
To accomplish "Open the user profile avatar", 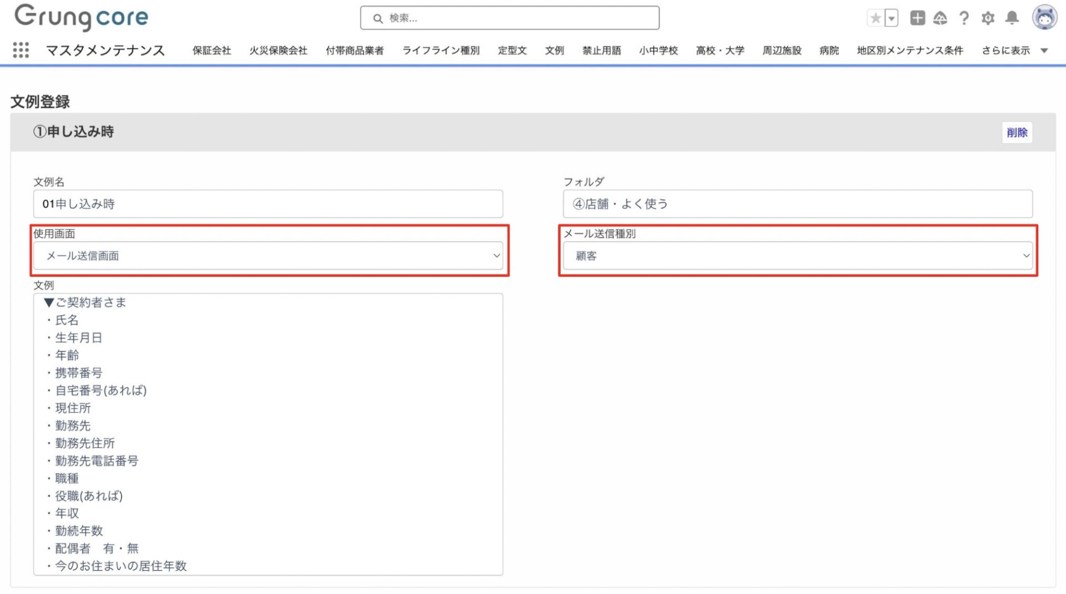I will tap(1044, 18).
